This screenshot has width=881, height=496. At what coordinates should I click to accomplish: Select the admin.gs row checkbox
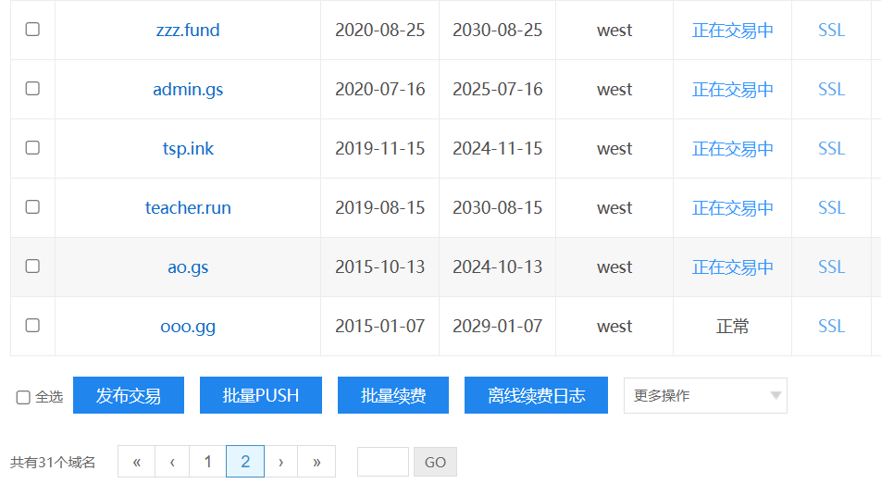[32, 89]
